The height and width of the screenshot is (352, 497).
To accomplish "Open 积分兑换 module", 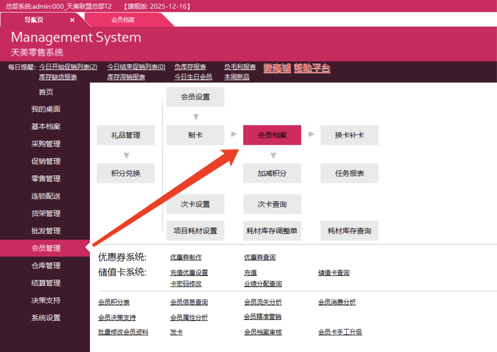I will point(126,173).
